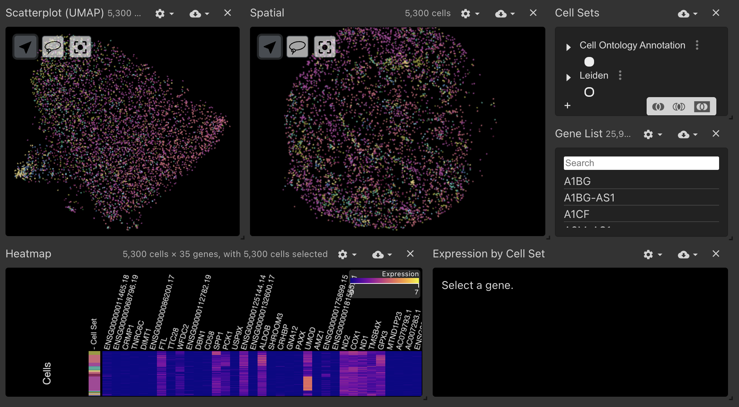The height and width of the screenshot is (407, 739).
Task: Choose A1BG-AS1 in the gene list
Action: pos(589,198)
